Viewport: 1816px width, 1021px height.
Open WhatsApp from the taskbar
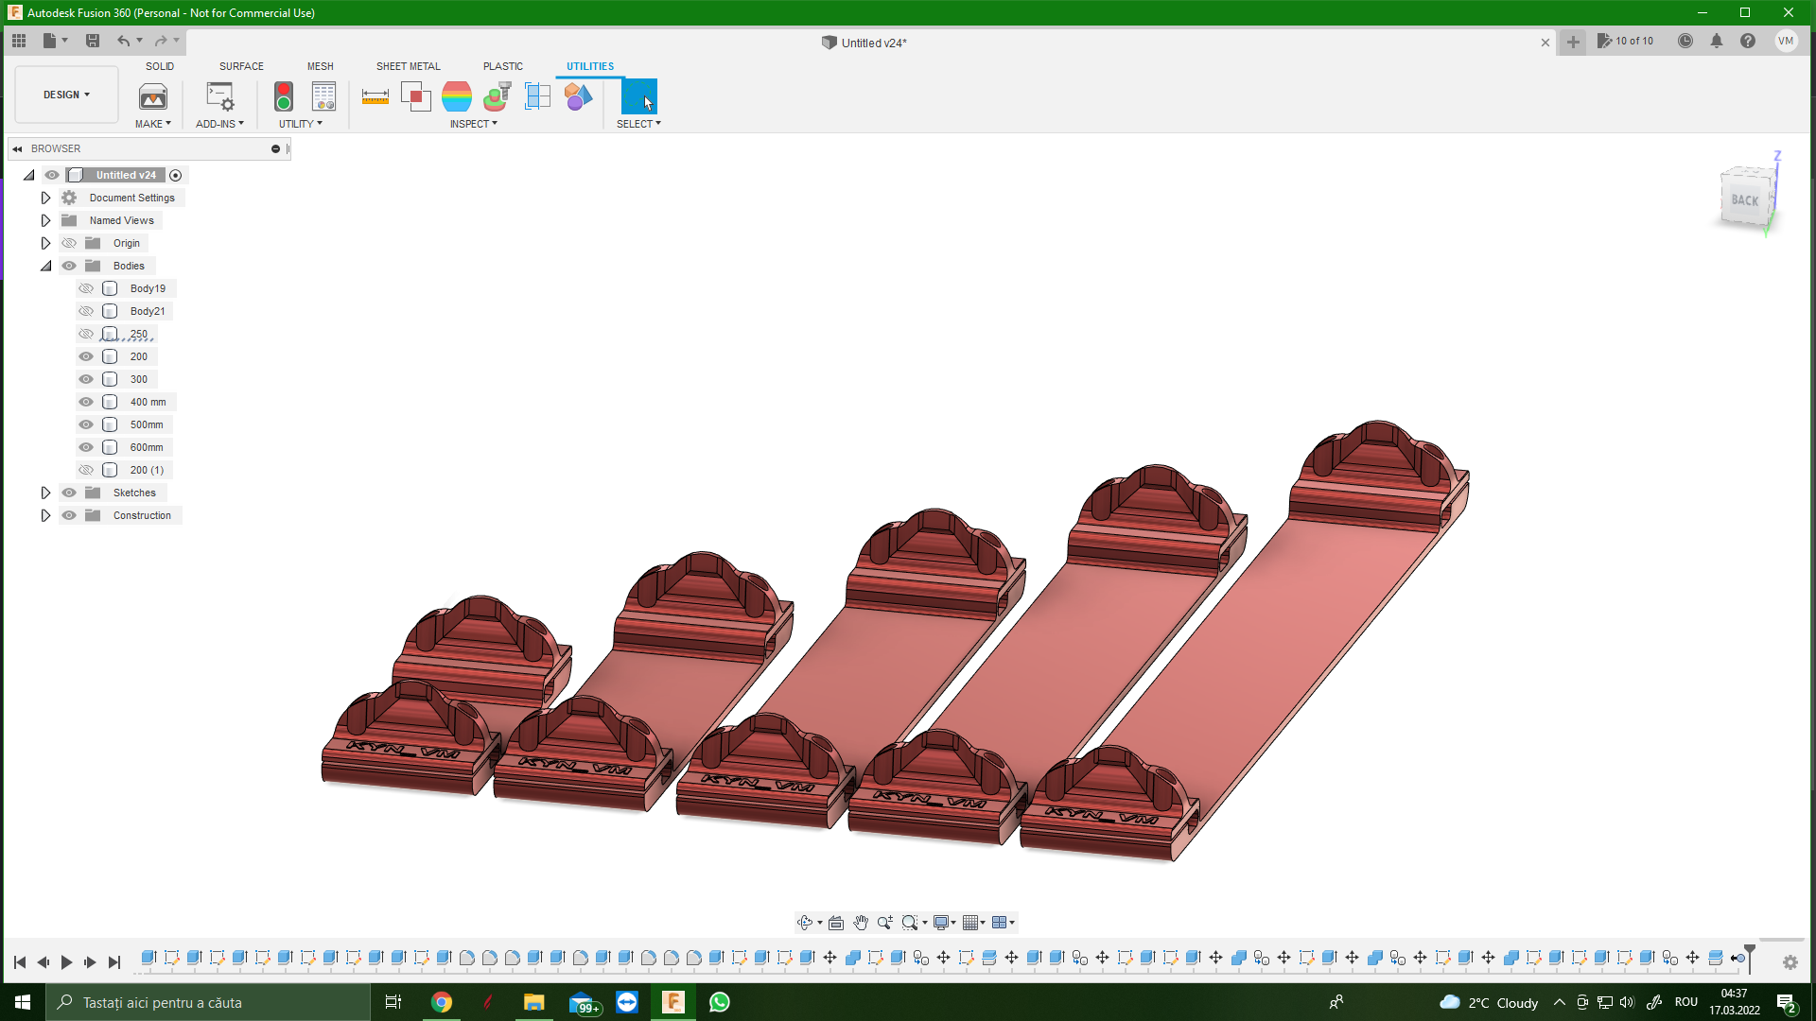click(x=719, y=1002)
